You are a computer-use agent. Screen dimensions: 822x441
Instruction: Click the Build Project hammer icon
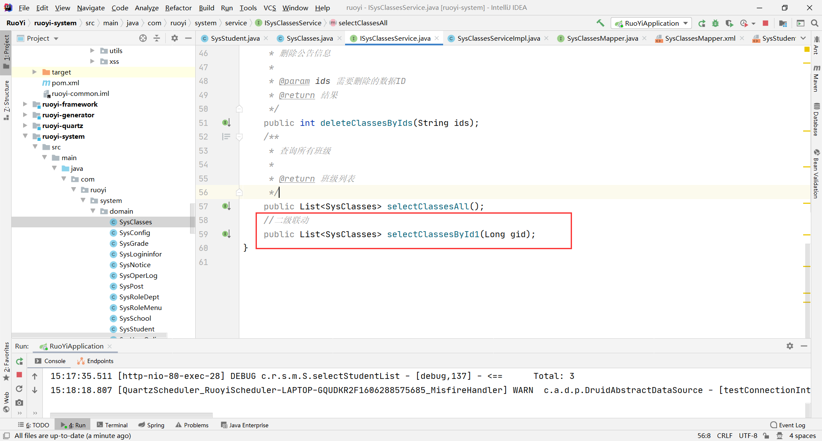[x=600, y=23]
